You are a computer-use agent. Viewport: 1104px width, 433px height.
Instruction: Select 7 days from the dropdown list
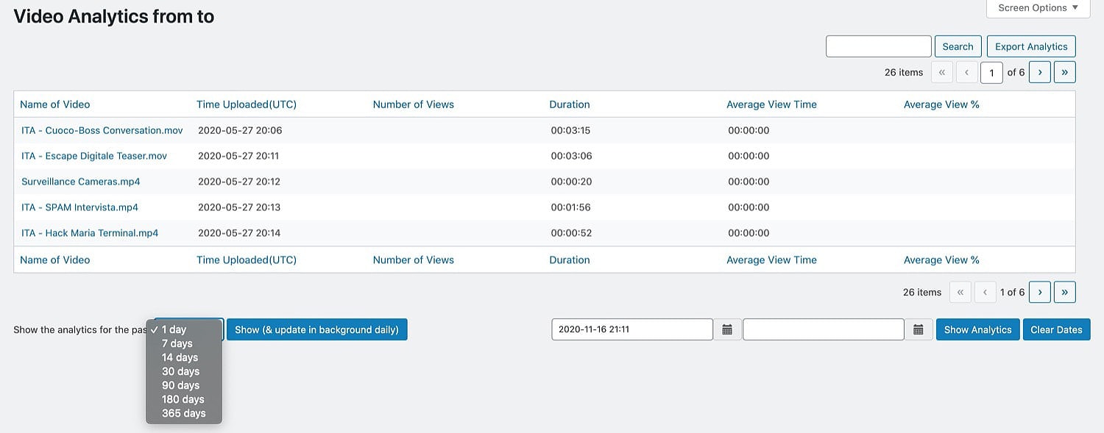coord(177,343)
